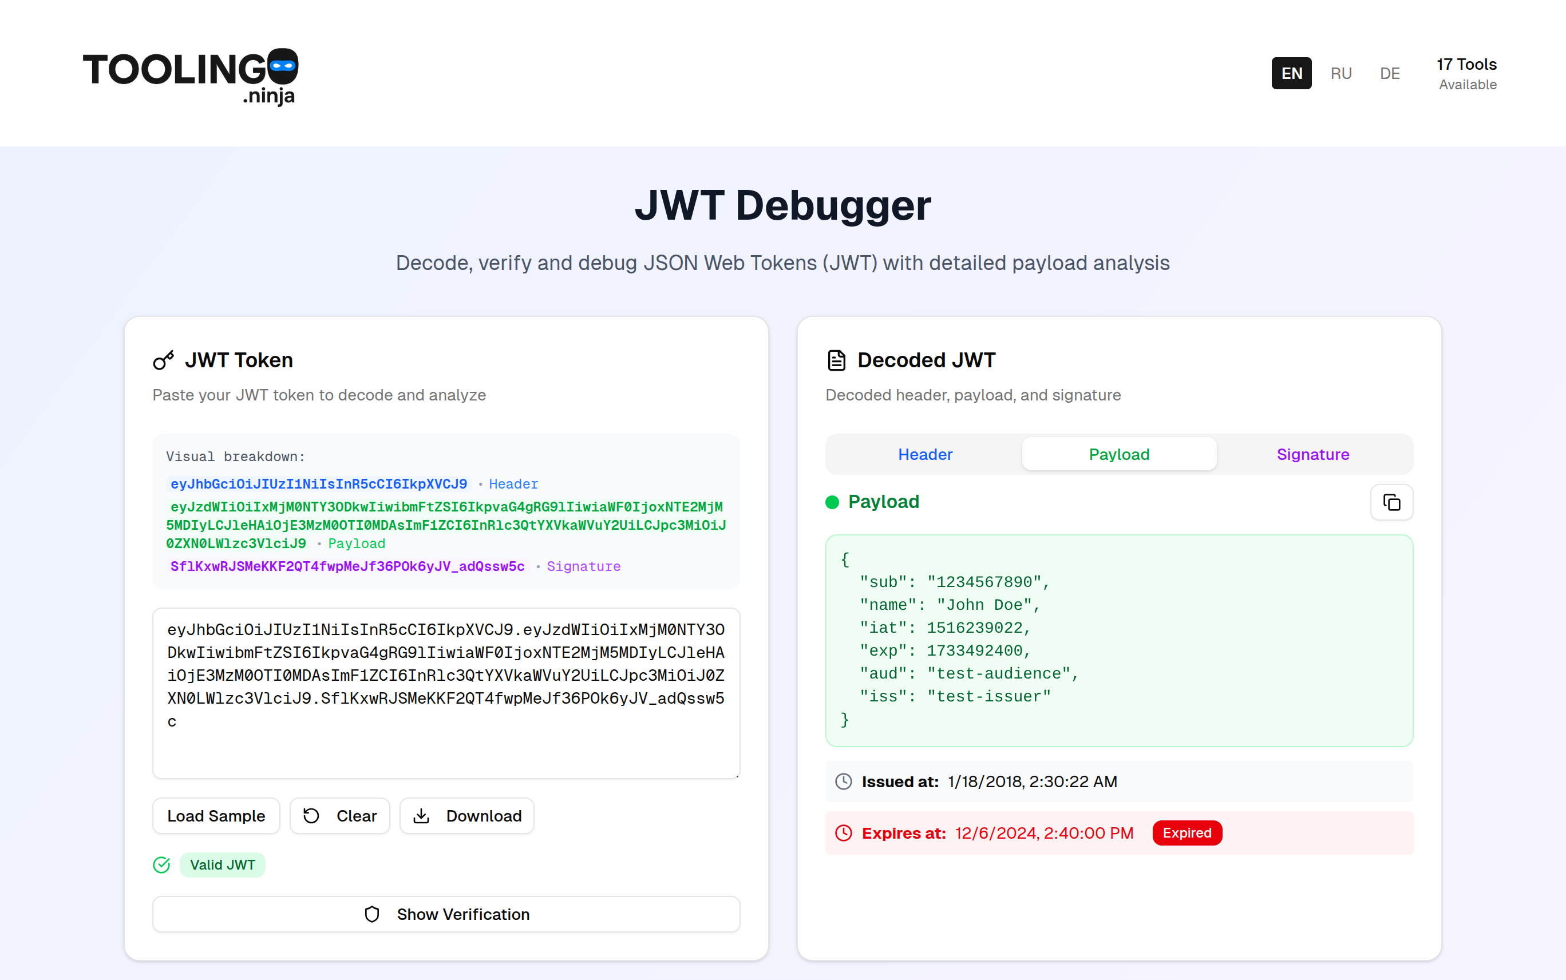Click the Load Sample button
The width and height of the screenshot is (1566, 980).
point(216,816)
